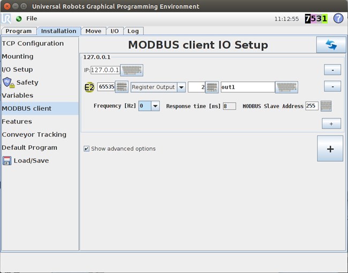Screen dimensions: 348x273
Task: Click large plus button to add MODBUS unit
Action: coord(330,149)
